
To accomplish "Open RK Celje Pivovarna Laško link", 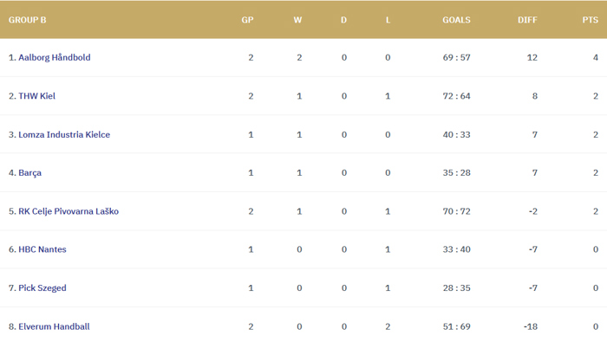I will point(69,211).
